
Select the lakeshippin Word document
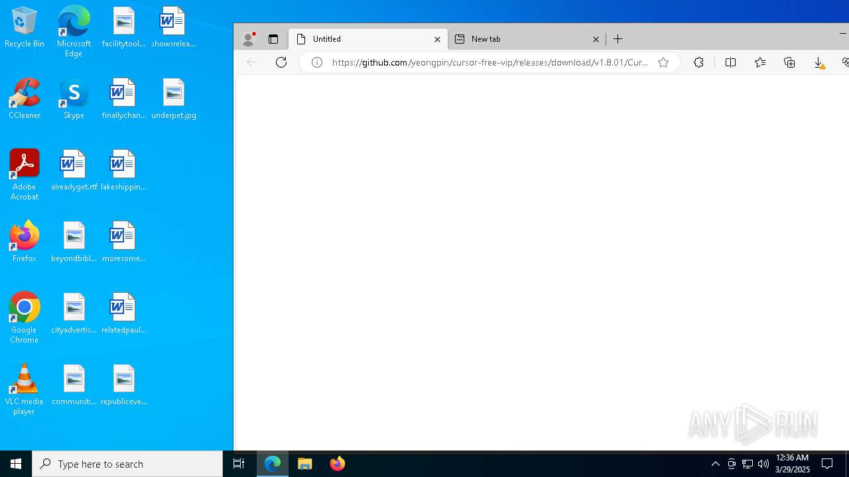pyautogui.click(x=123, y=170)
